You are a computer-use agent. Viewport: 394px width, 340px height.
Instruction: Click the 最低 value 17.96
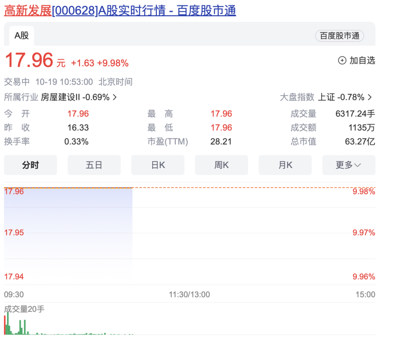(221, 128)
